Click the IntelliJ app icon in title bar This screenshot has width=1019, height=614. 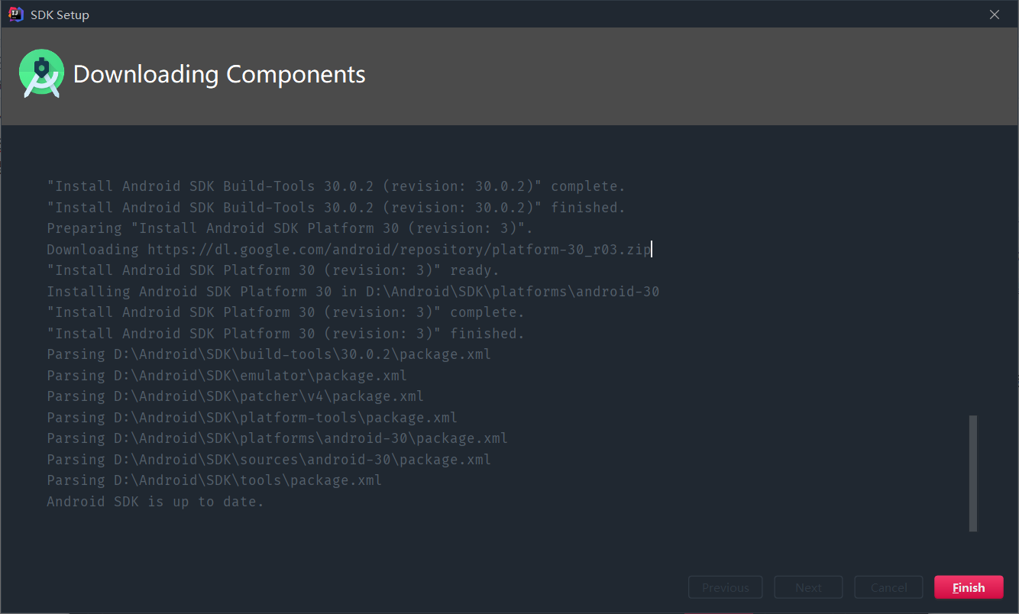tap(15, 14)
